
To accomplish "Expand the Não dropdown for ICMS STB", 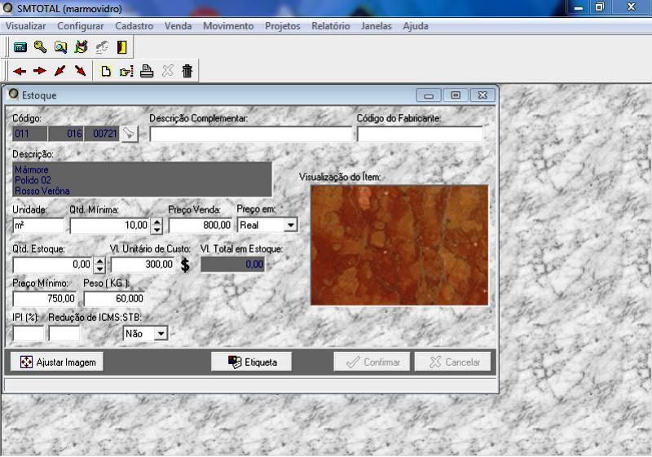I will pos(161,334).
